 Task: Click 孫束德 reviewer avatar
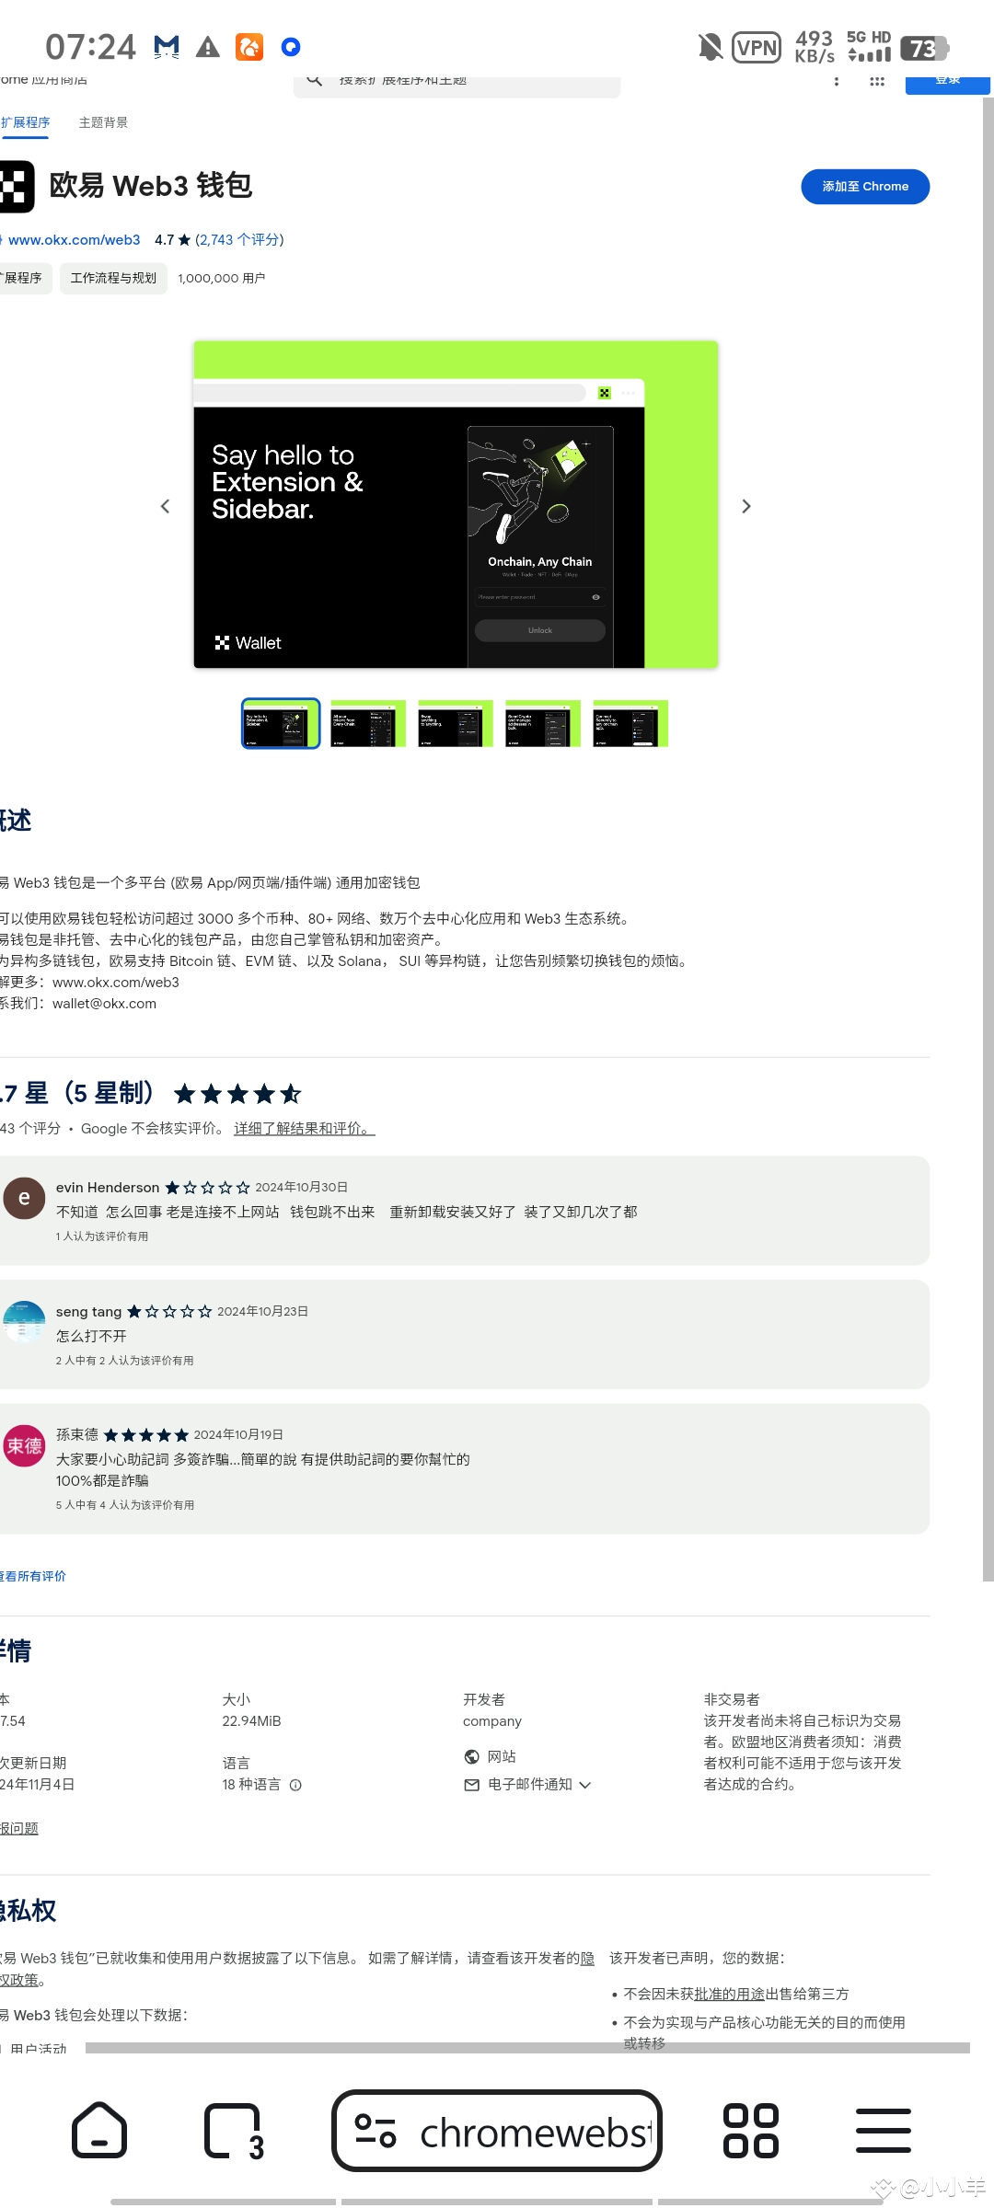24,1445
